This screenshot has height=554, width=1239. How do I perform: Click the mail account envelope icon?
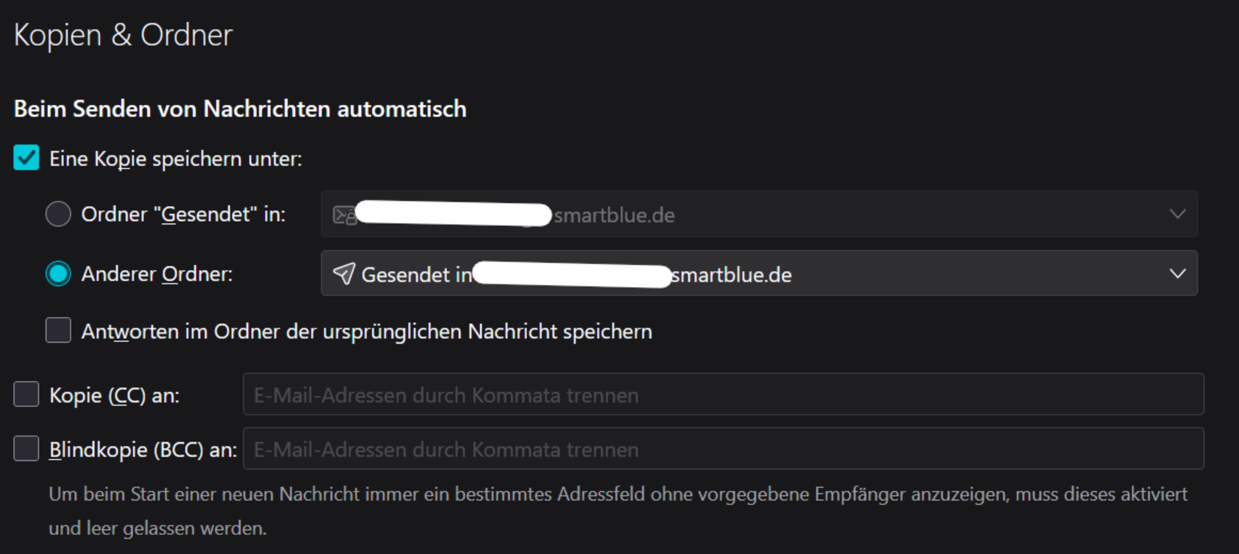coord(344,215)
